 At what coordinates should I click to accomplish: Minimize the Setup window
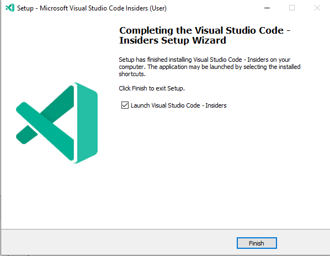click(267, 8)
